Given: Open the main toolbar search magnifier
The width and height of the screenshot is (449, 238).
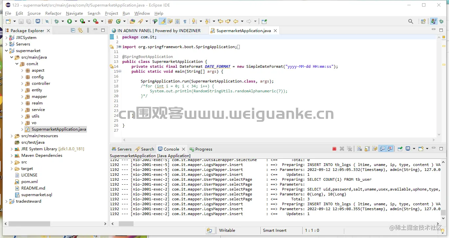Looking at the screenshot, I should pos(411,21).
